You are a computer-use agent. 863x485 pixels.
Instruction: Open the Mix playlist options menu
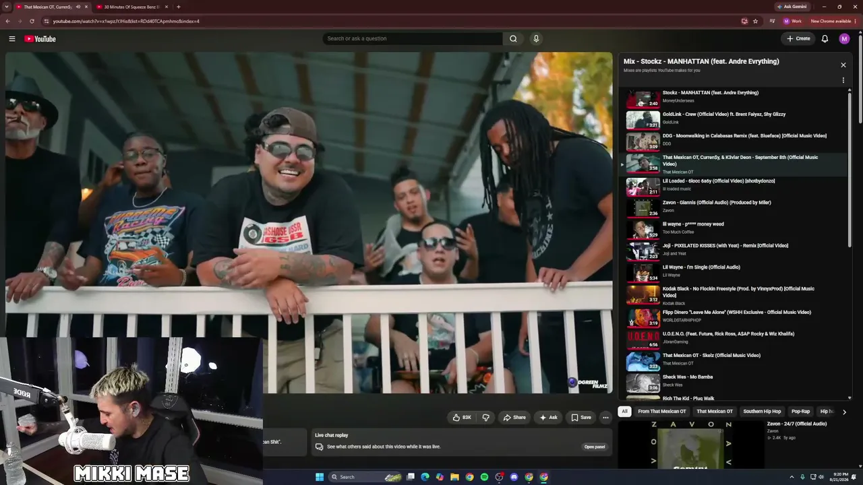843,80
